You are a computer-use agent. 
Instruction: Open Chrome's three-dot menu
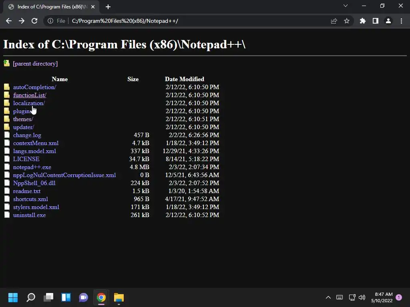tap(401, 21)
